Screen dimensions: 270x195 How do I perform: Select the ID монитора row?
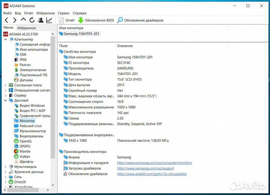[97, 63]
